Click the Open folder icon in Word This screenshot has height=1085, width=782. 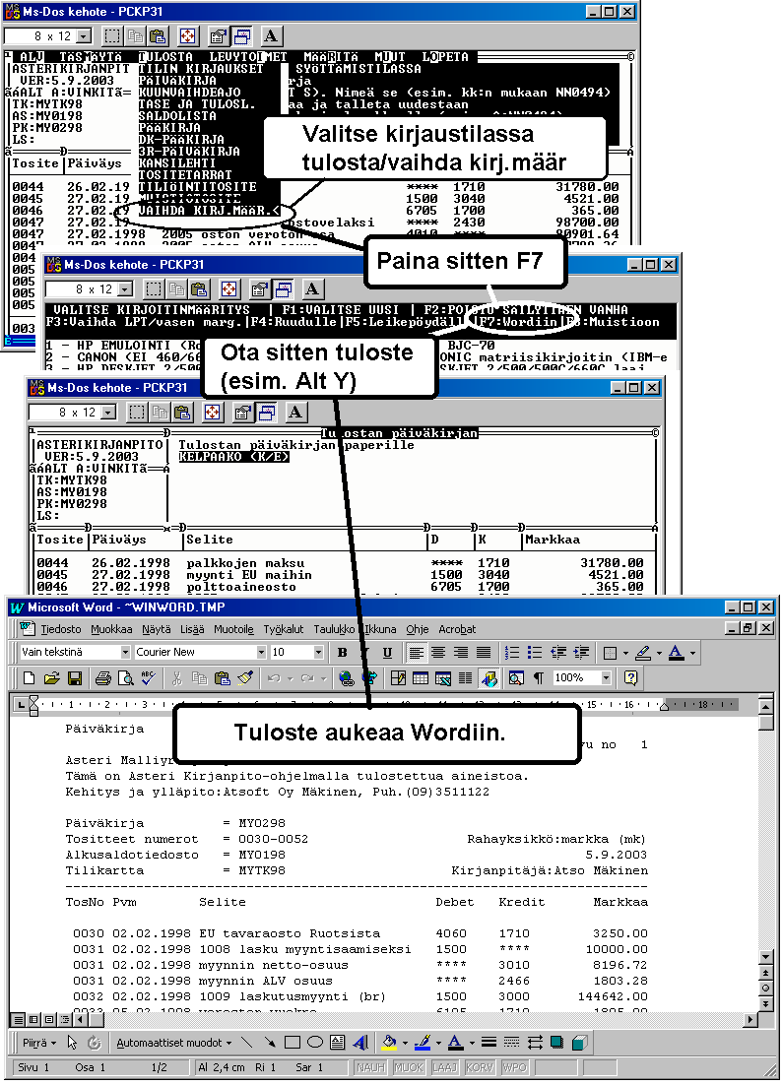coord(51,678)
